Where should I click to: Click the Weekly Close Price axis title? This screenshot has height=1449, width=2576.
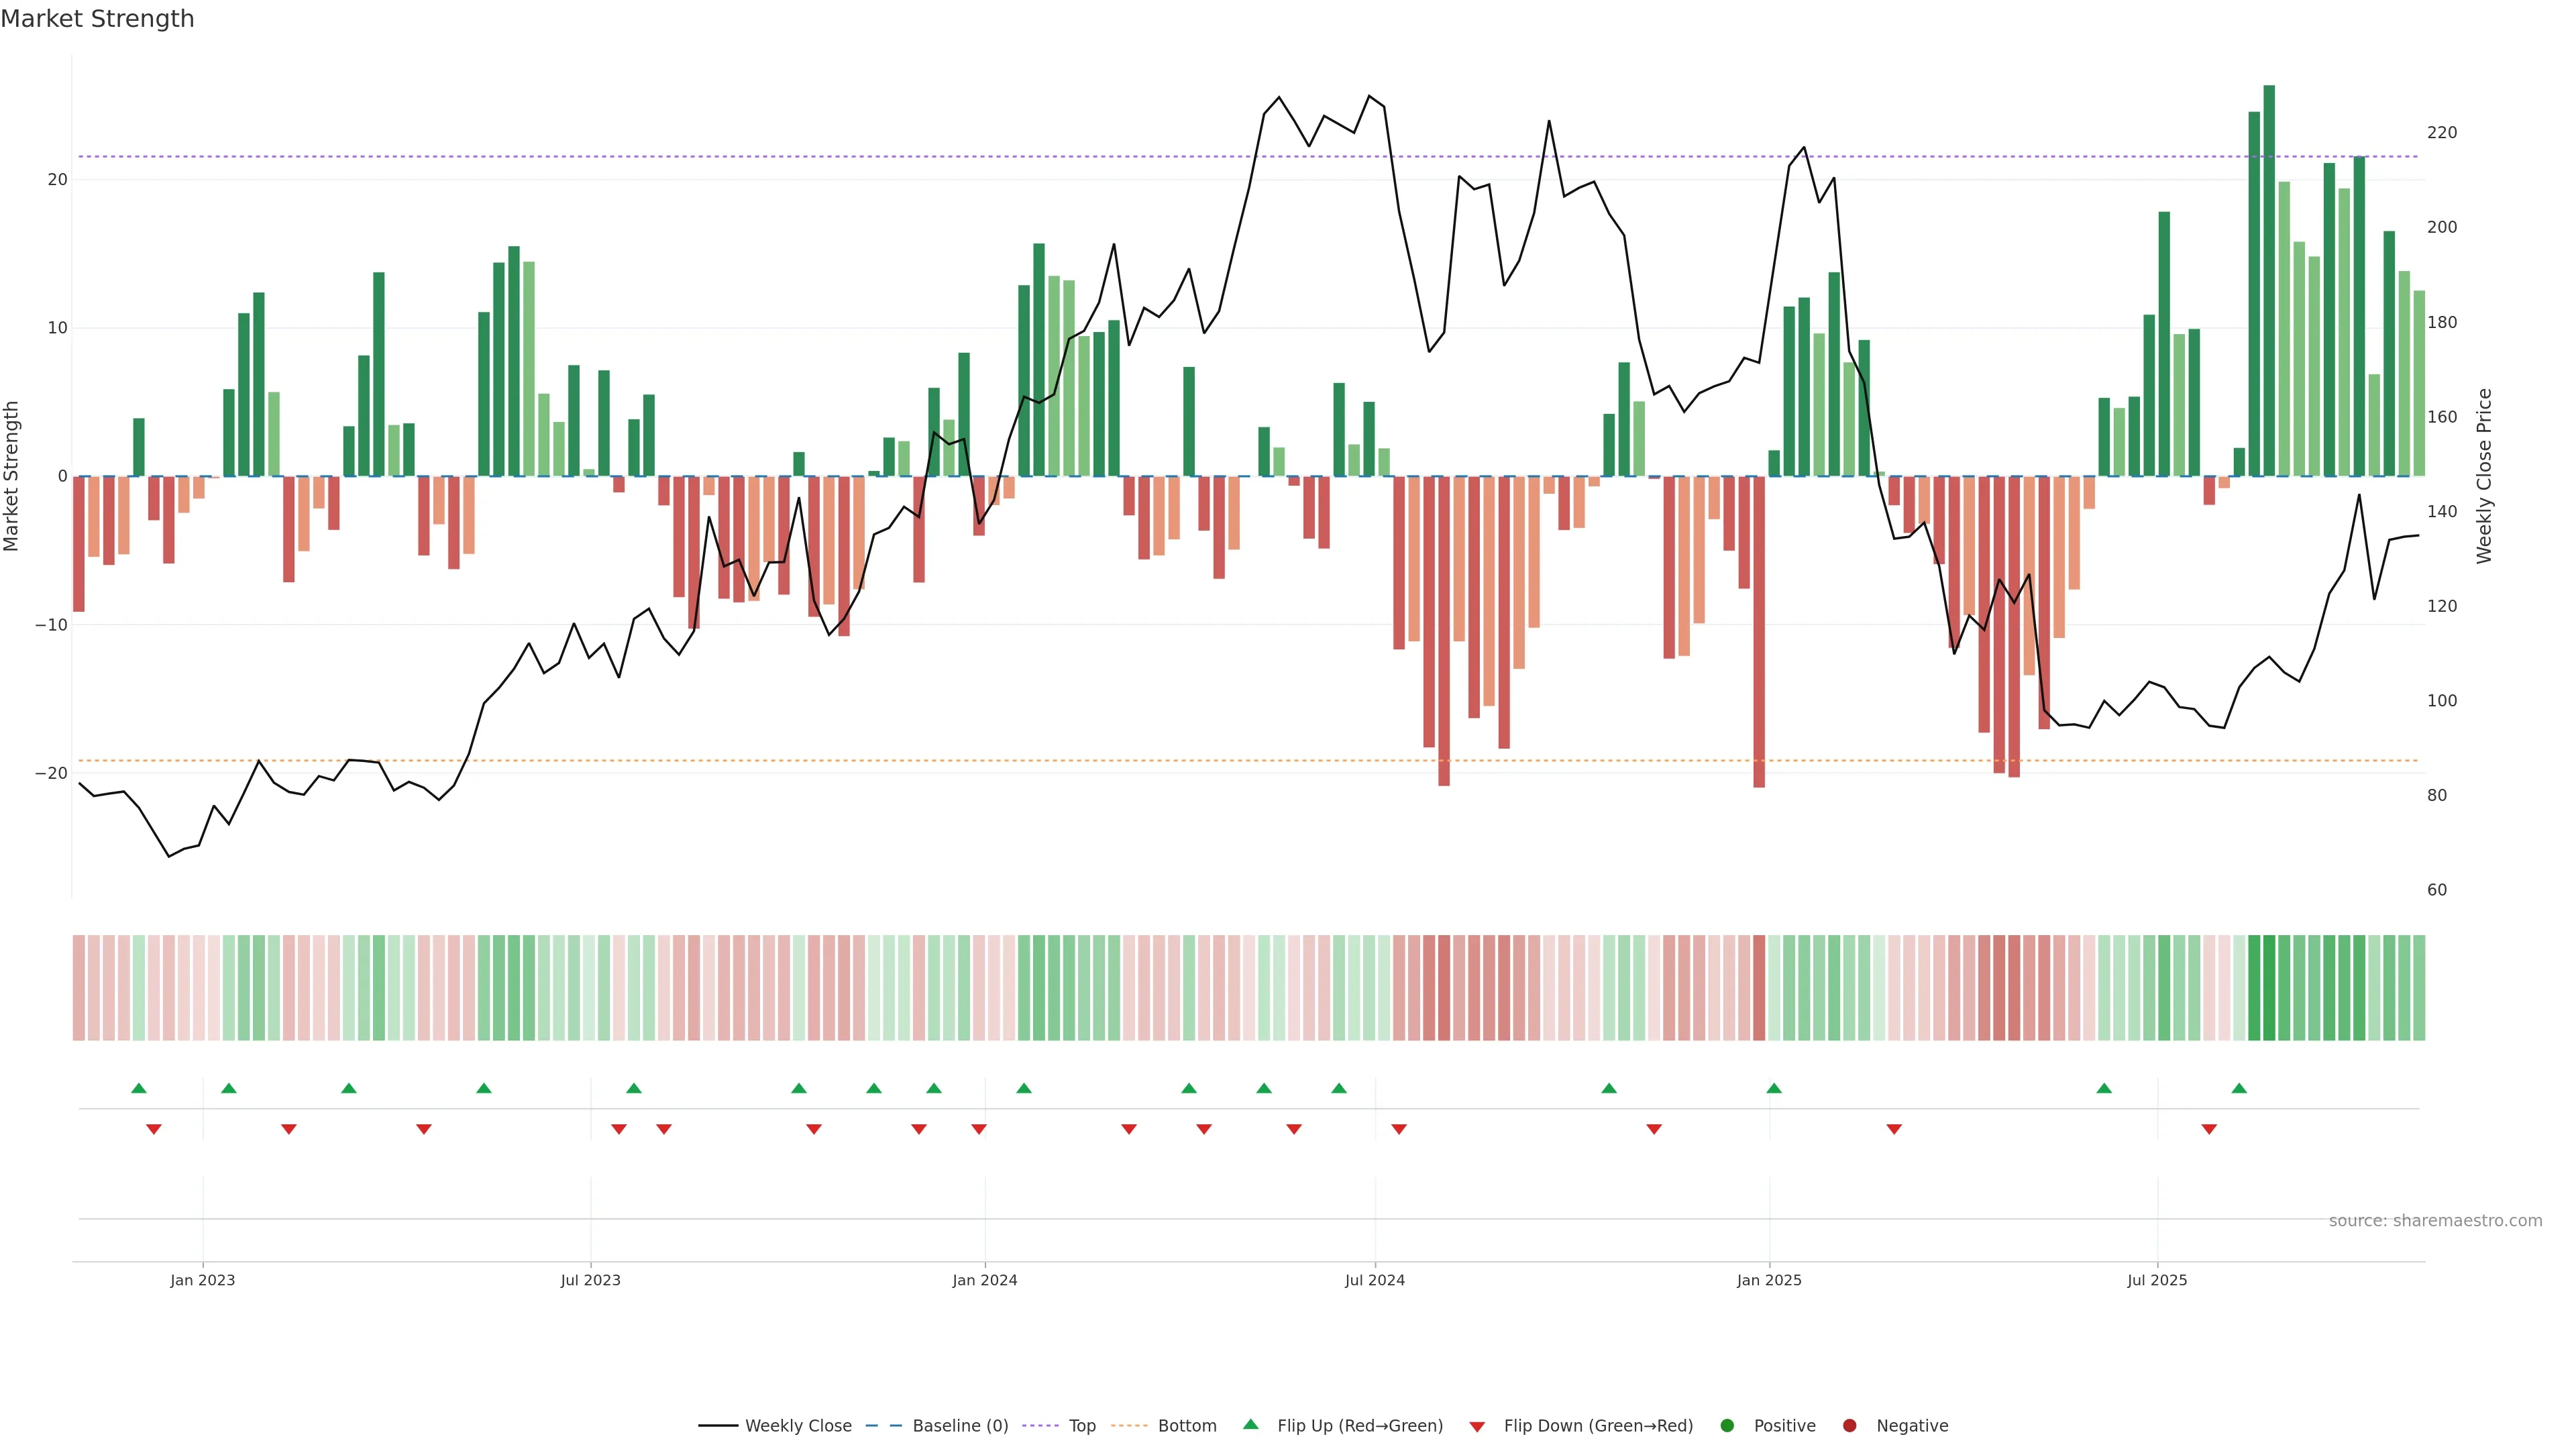click(x=2484, y=476)
